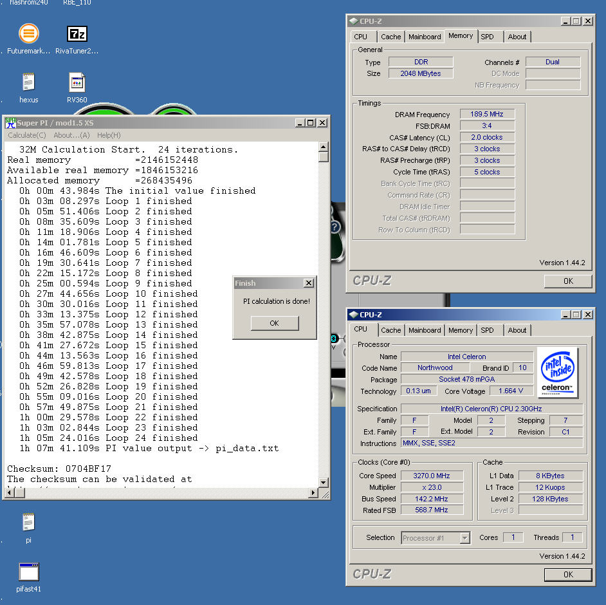Minimize the Super PI window
Image resolution: width=606 pixels, height=605 pixels.
click(300, 123)
